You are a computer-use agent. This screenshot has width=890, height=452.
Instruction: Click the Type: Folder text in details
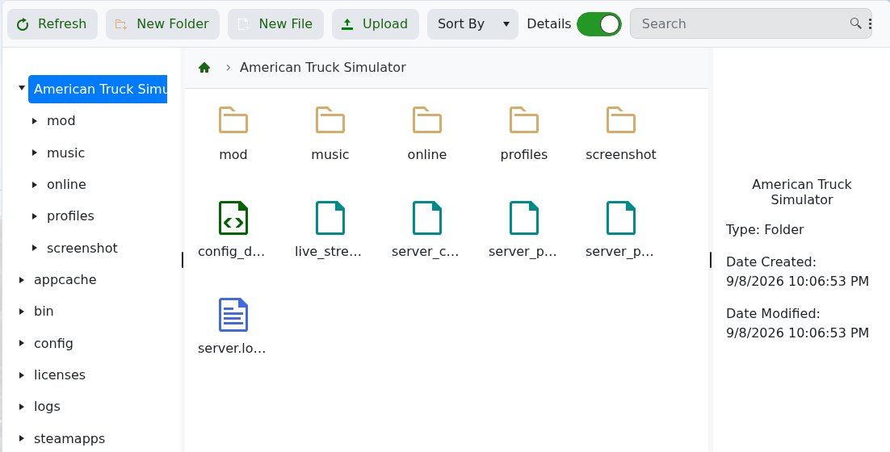point(765,230)
